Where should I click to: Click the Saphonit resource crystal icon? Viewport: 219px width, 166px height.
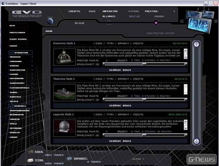click(69, 158)
